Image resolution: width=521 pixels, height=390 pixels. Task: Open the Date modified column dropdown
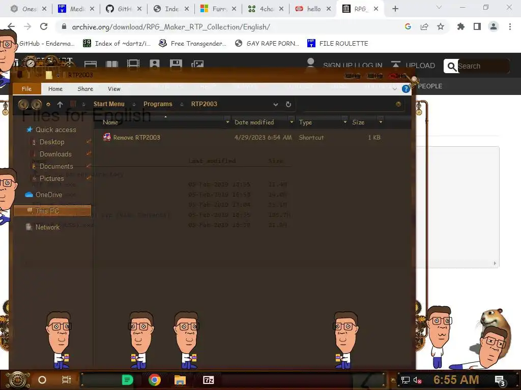[292, 122]
